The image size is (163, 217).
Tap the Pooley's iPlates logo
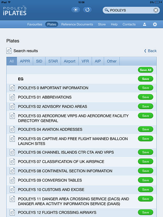pyautogui.click(x=15, y=11)
